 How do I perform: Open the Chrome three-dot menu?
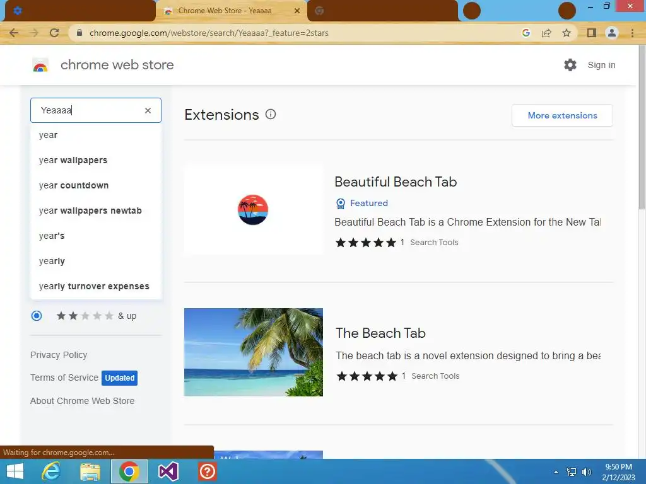[x=632, y=33]
